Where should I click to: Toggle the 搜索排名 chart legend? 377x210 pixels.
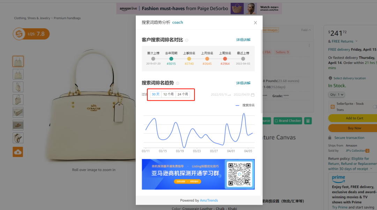245,105
